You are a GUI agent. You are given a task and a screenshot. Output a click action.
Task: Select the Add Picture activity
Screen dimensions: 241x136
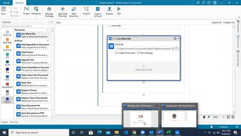click(x=32, y=54)
